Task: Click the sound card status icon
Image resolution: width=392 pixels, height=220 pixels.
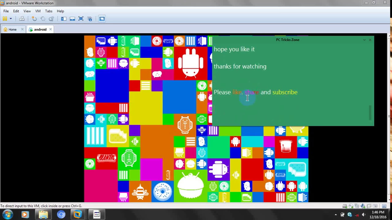Action: tap(363, 206)
